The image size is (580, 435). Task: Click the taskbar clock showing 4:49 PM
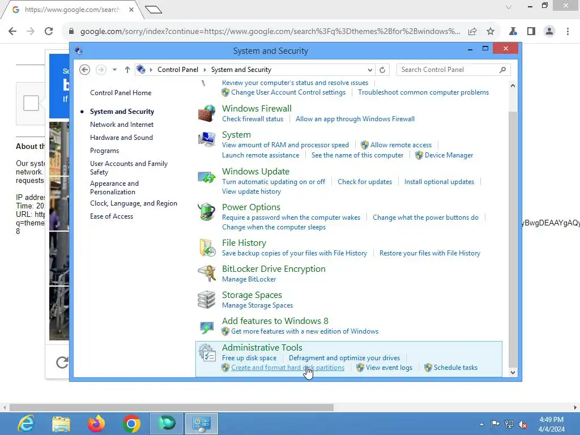point(551,424)
